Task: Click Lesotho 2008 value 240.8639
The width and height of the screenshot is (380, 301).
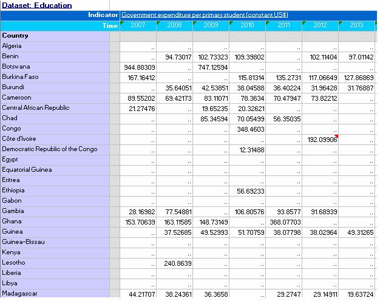Action: pyautogui.click(x=178, y=263)
